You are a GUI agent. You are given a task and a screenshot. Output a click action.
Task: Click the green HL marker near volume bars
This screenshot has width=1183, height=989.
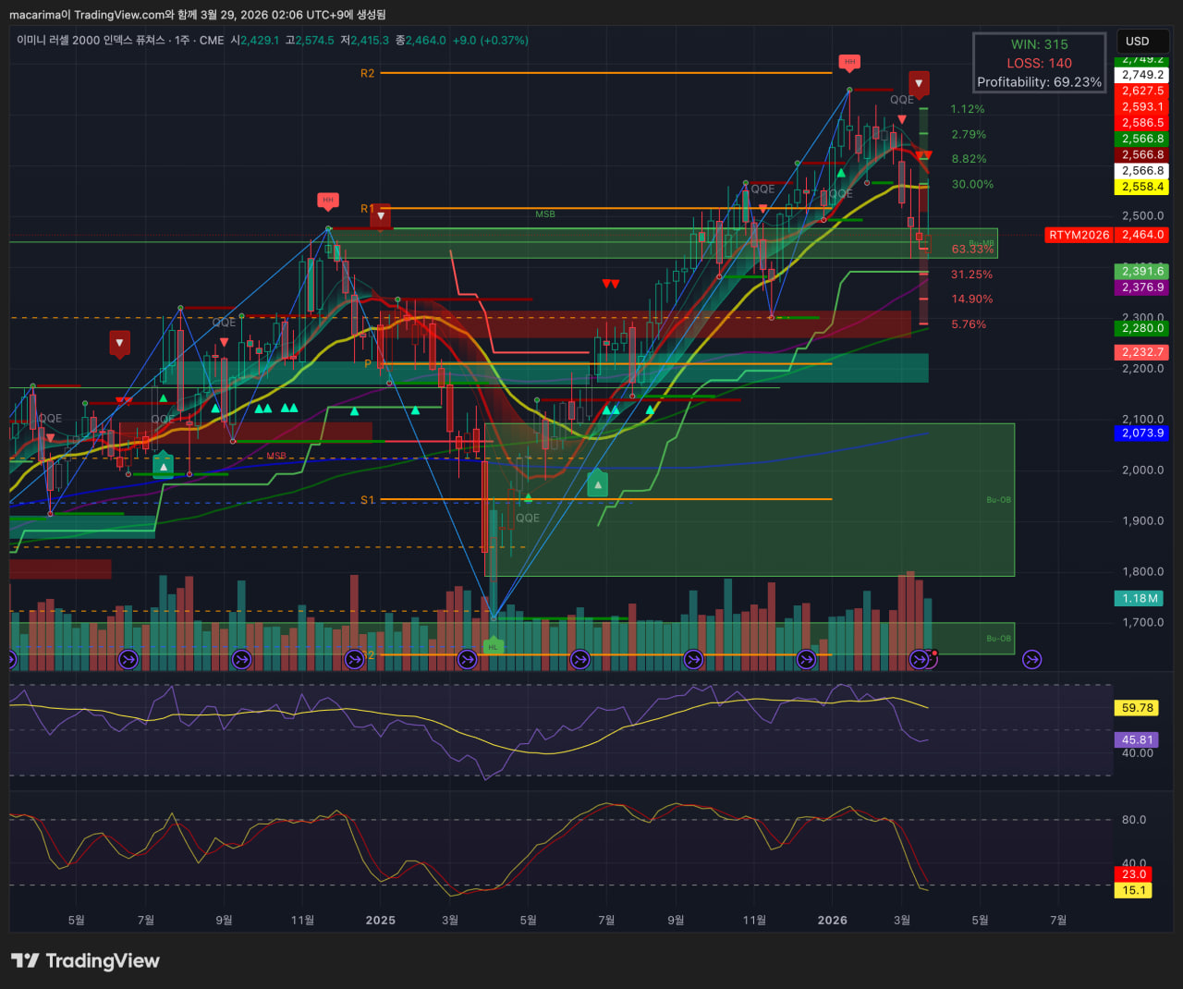pos(493,646)
